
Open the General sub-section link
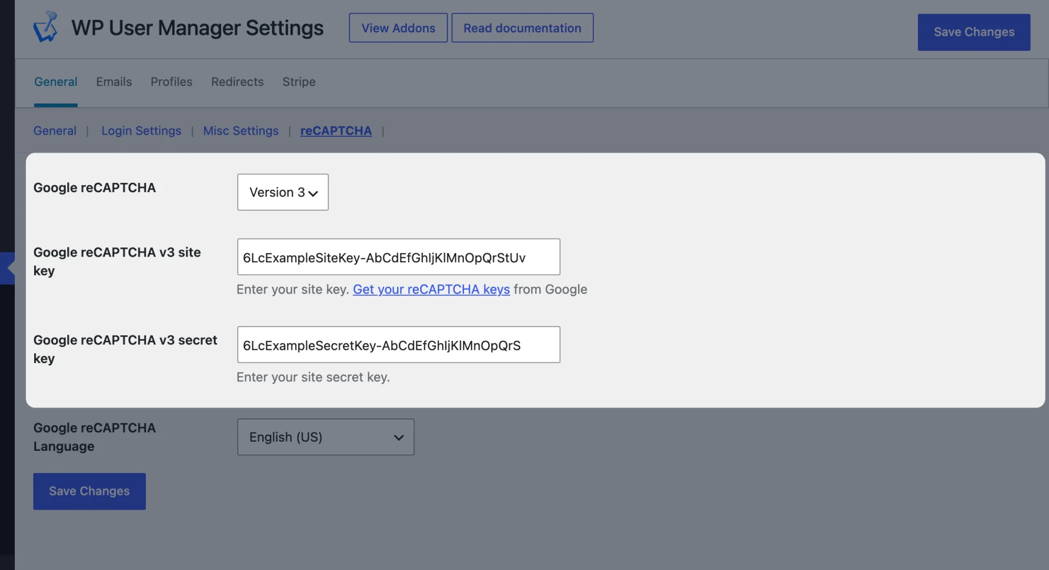coord(55,131)
